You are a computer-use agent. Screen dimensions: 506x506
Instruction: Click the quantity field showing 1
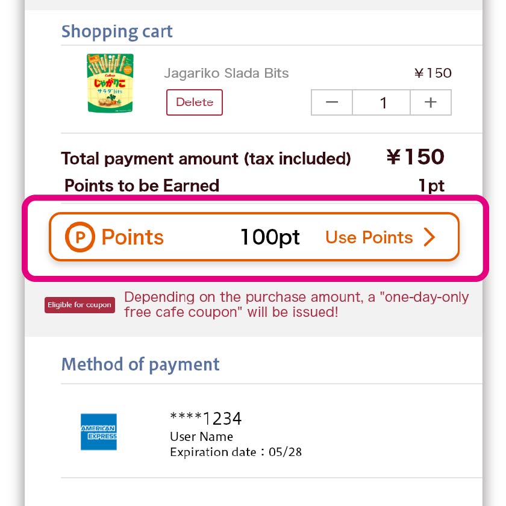[x=381, y=103]
